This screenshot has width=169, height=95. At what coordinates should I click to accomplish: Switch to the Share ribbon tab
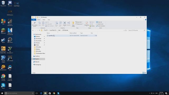coord(44,20)
